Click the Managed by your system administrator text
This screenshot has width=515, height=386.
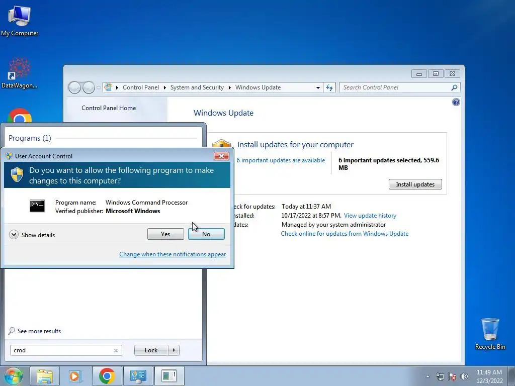tap(333, 225)
